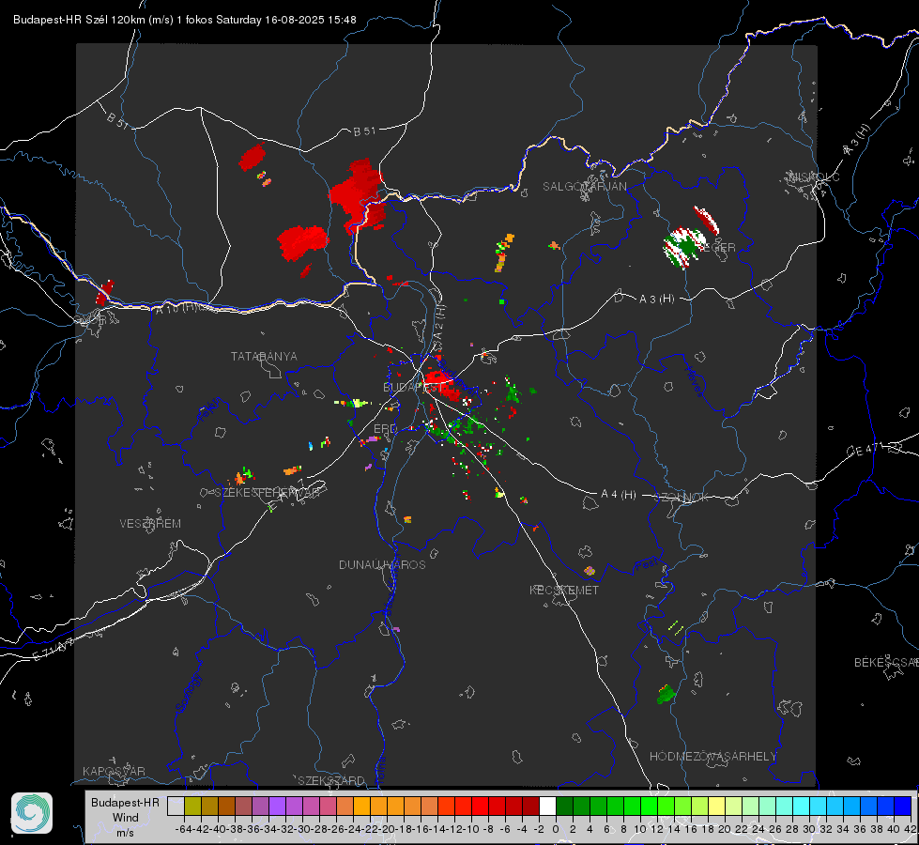
Task: Click the swirl logo icon beside the legend
Action: (32, 813)
